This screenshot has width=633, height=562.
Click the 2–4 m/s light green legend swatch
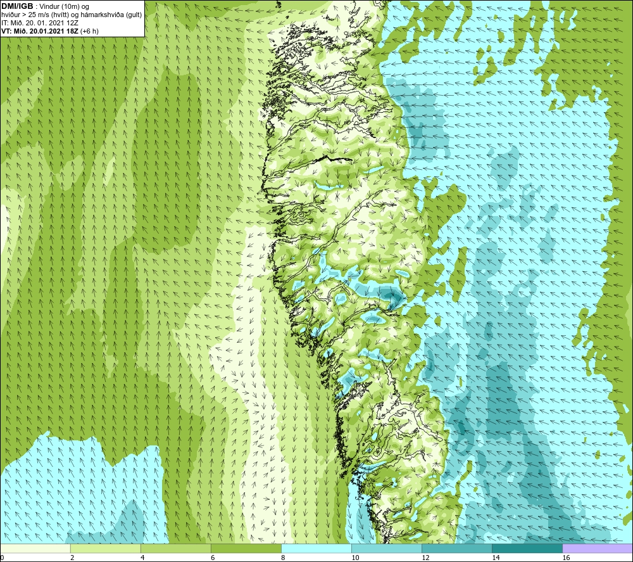(105, 548)
